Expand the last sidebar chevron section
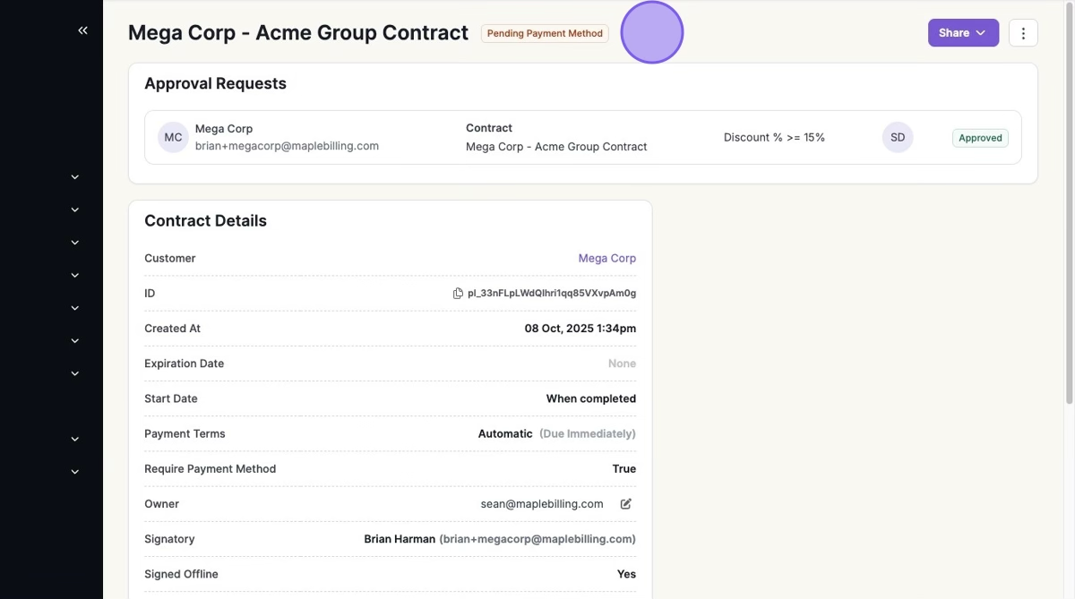Viewport: 1075px width, 599px height. pos(75,472)
